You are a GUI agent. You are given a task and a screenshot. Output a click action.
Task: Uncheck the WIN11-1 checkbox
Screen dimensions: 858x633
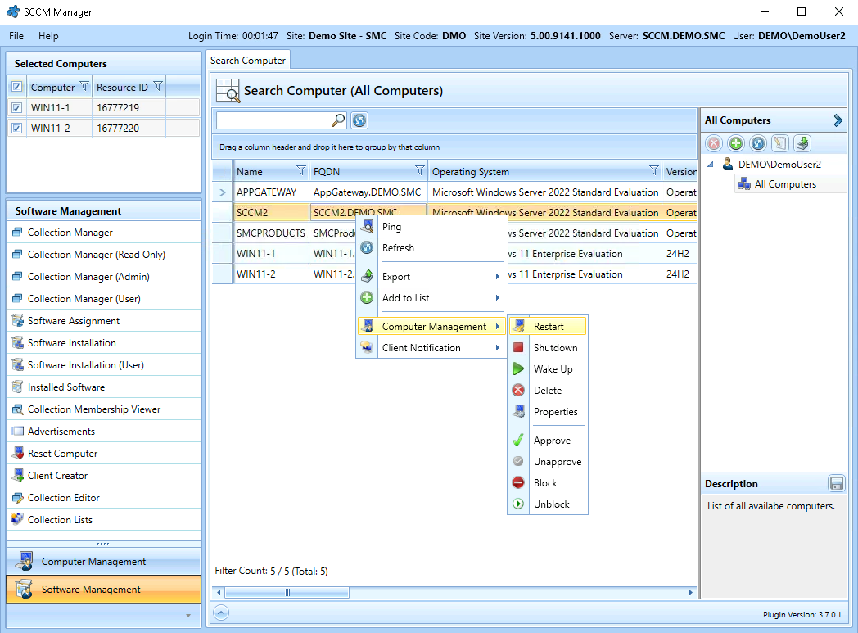(x=17, y=107)
